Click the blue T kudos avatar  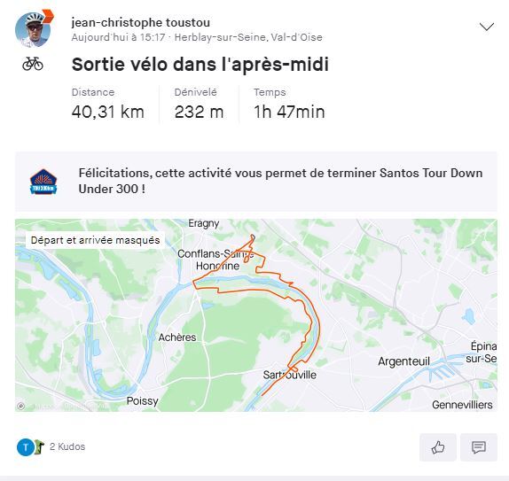(x=26, y=447)
